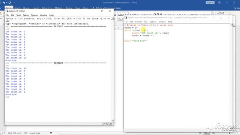Click scroll down arrow in Python Shell
240x135 pixels.
112,121
